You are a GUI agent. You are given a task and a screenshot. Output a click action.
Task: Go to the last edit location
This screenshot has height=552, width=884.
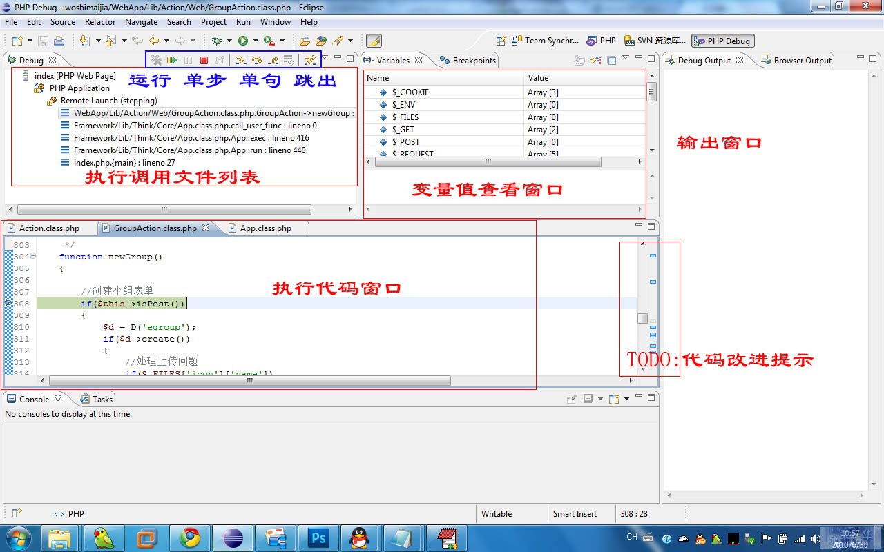click(137, 41)
